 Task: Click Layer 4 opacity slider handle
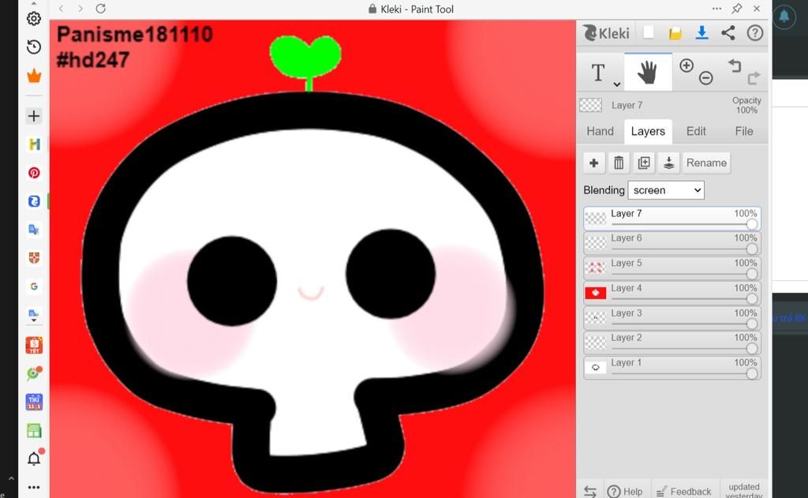[x=752, y=299]
